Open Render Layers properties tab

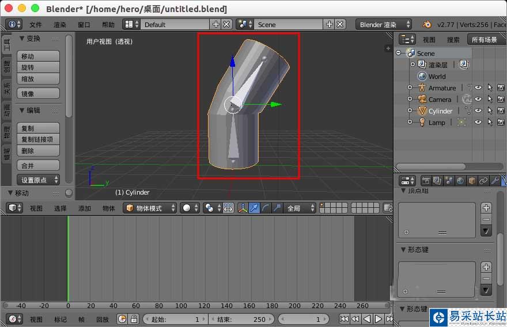437,181
